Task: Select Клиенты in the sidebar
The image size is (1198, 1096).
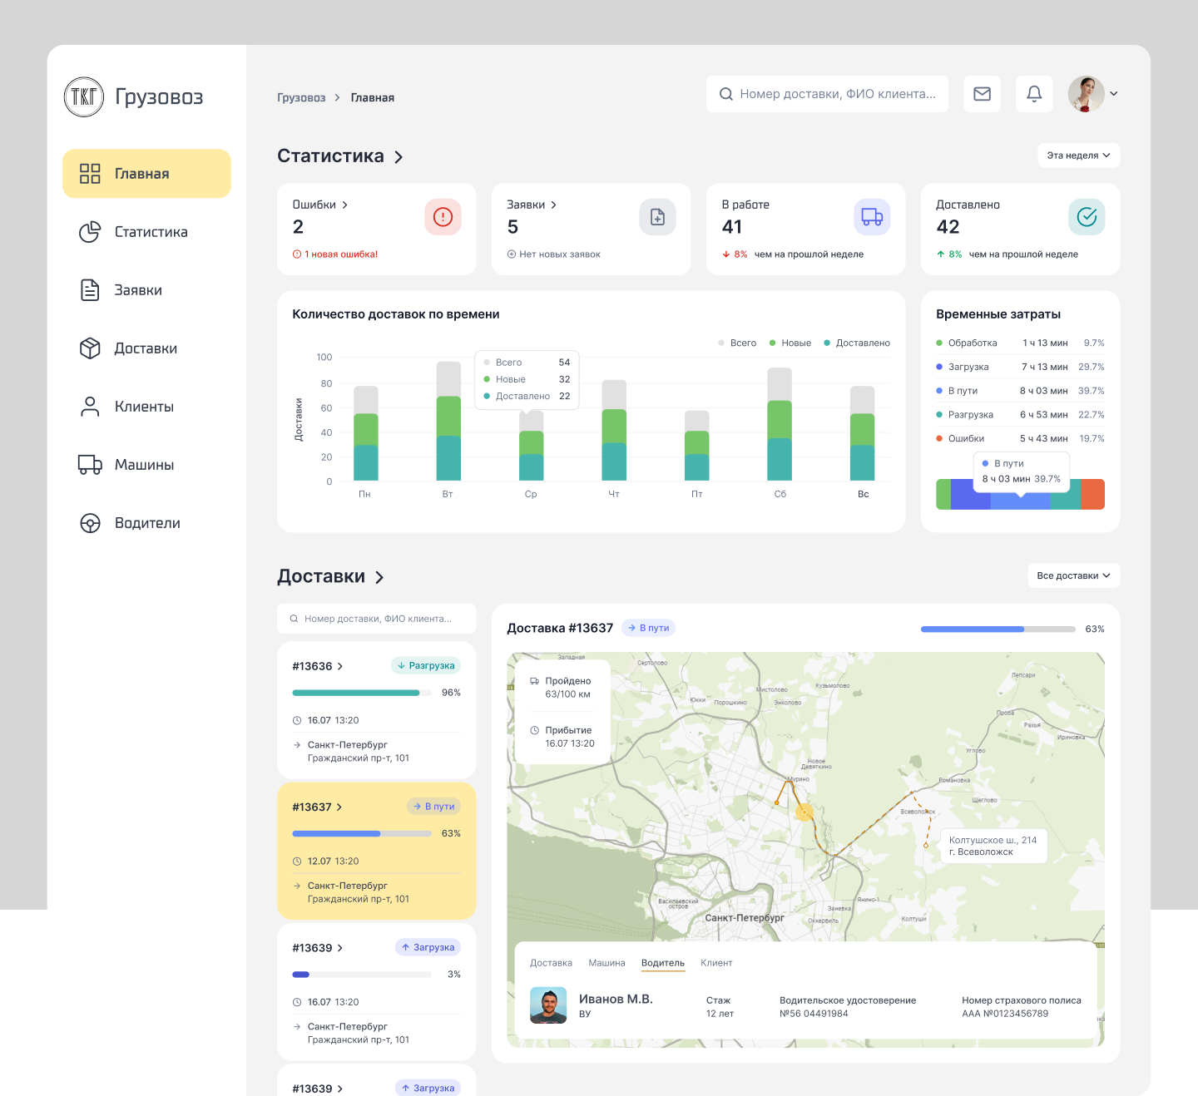Action: [x=146, y=407]
